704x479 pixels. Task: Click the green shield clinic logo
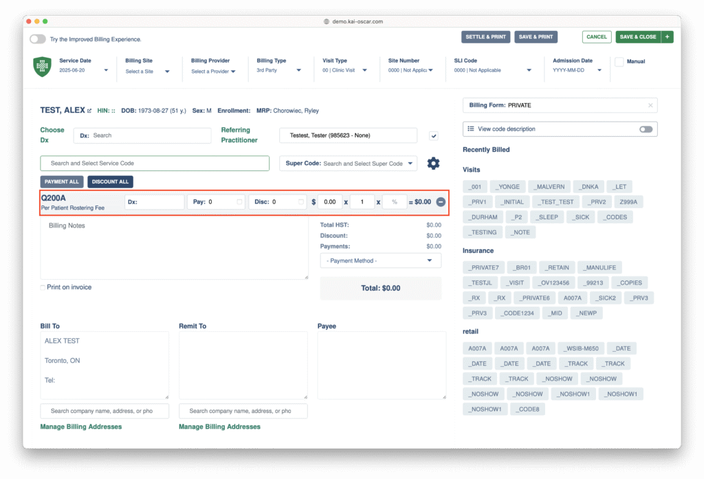tap(42, 67)
